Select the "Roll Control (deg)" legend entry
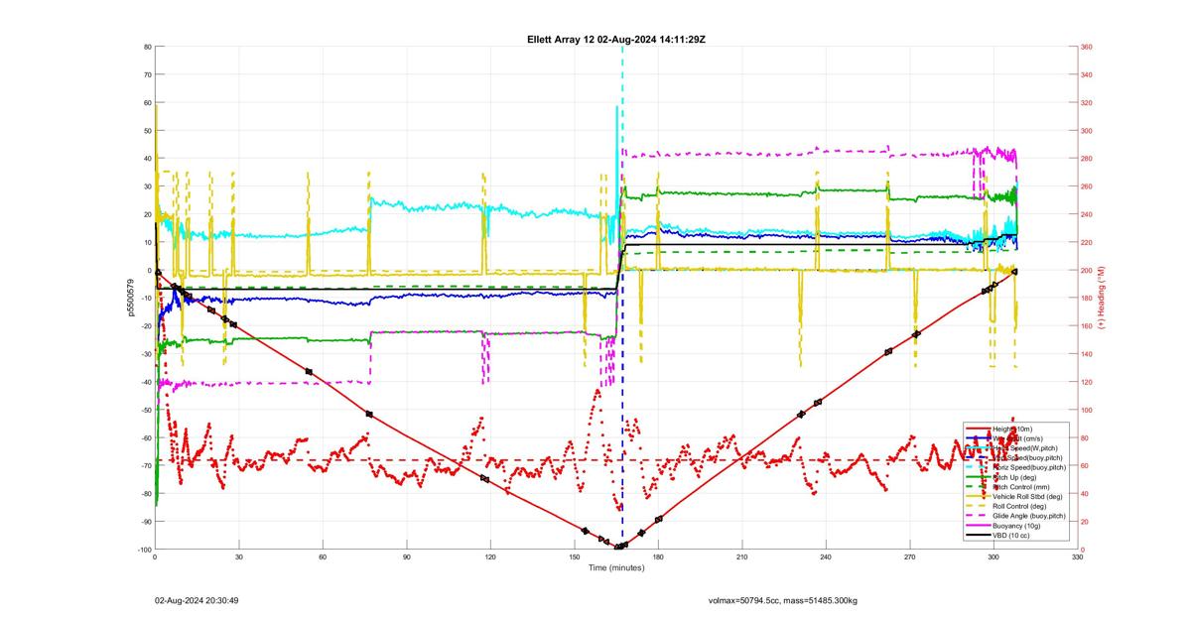Image resolution: width=1191 pixels, height=617 pixels. coord(1019,506)
